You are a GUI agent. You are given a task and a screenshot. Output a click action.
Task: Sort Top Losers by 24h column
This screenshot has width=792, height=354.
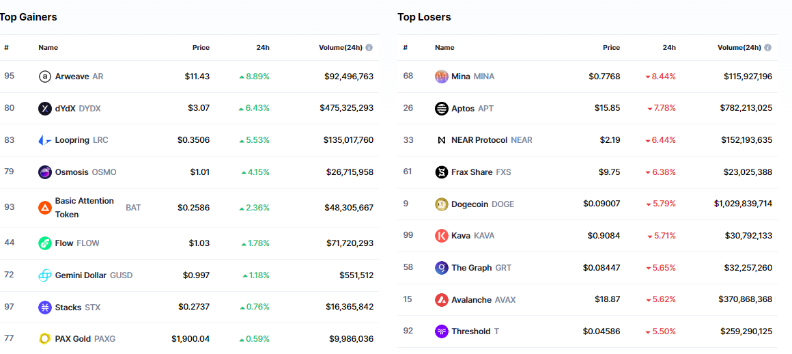coord(669,48)
